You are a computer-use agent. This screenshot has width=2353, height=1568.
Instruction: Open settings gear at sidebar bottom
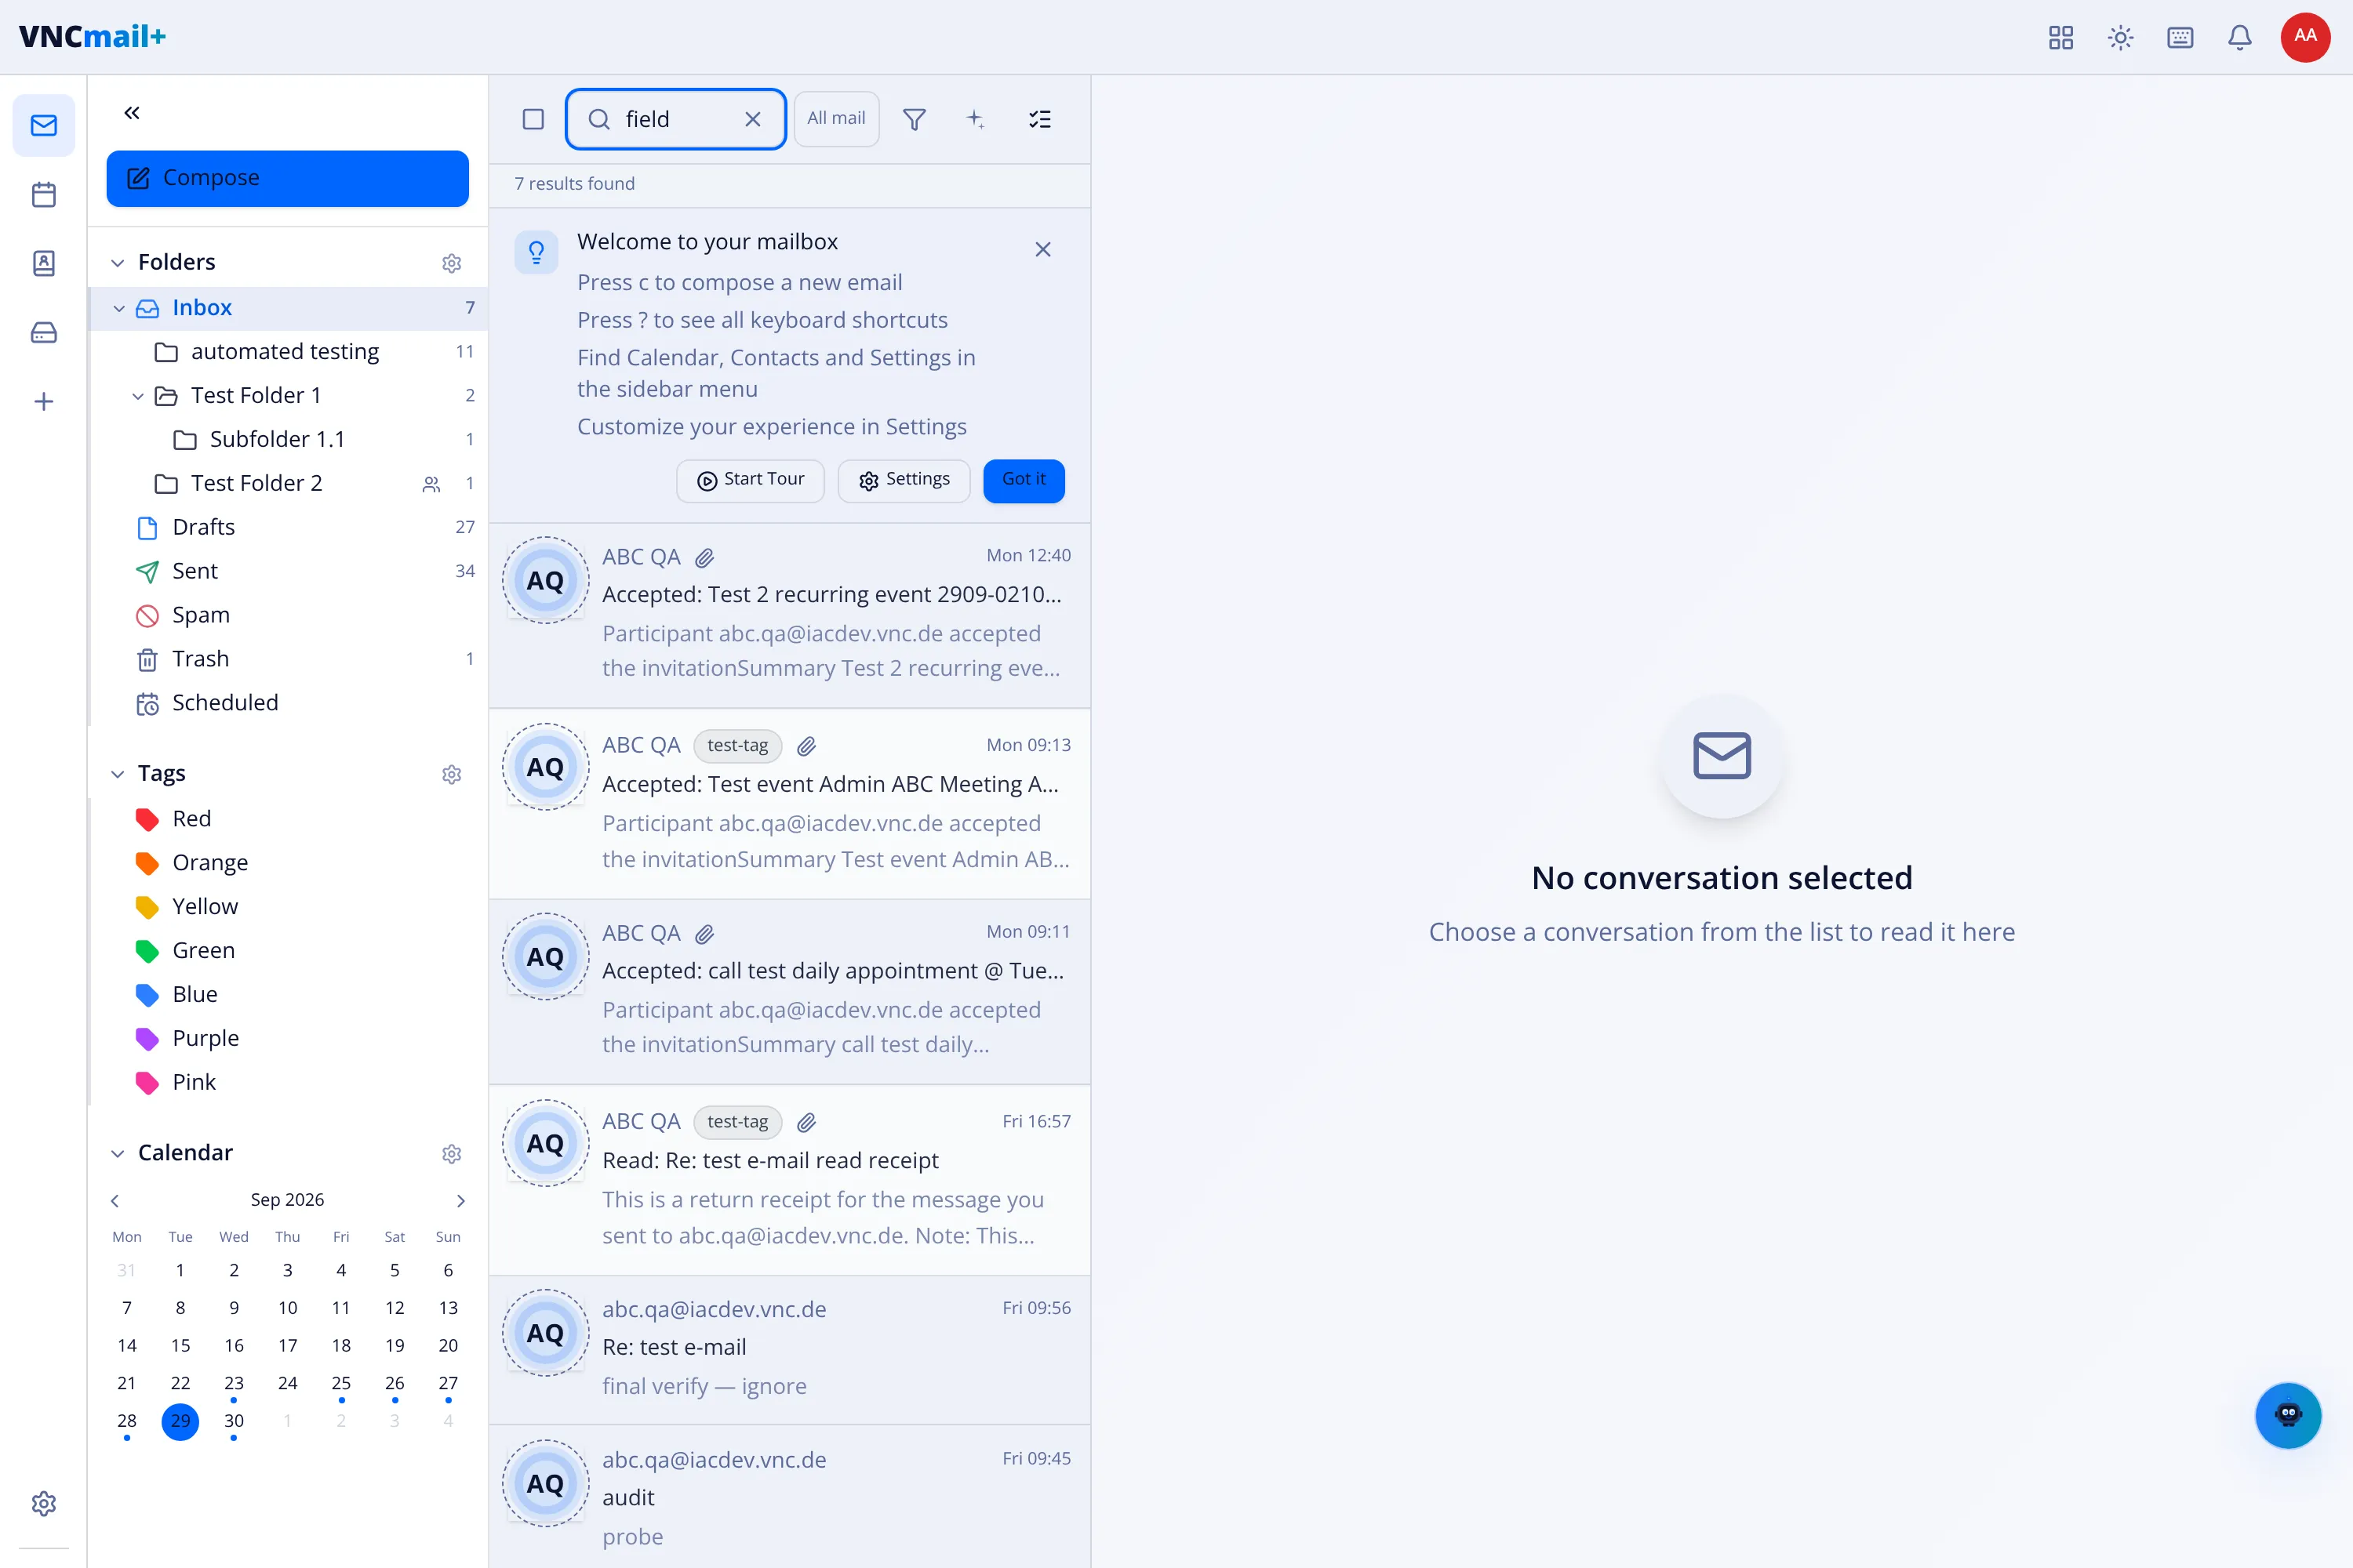click(44, 1503)
